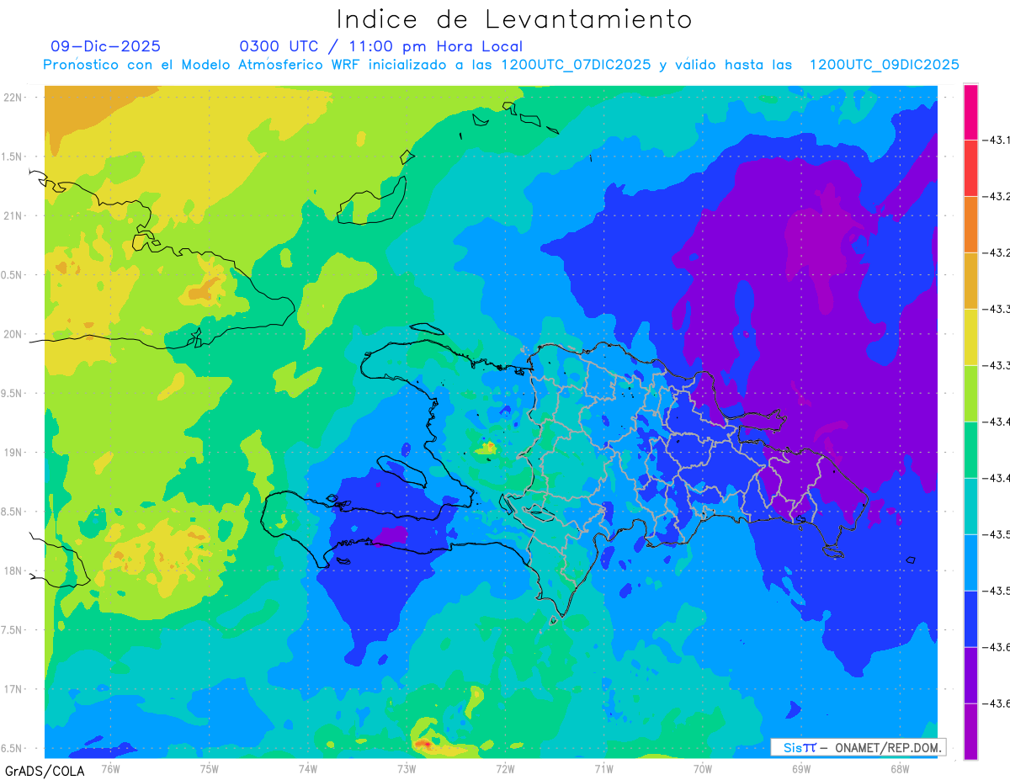
Task: Click the 9.5N latitude label
Action: 13,394
